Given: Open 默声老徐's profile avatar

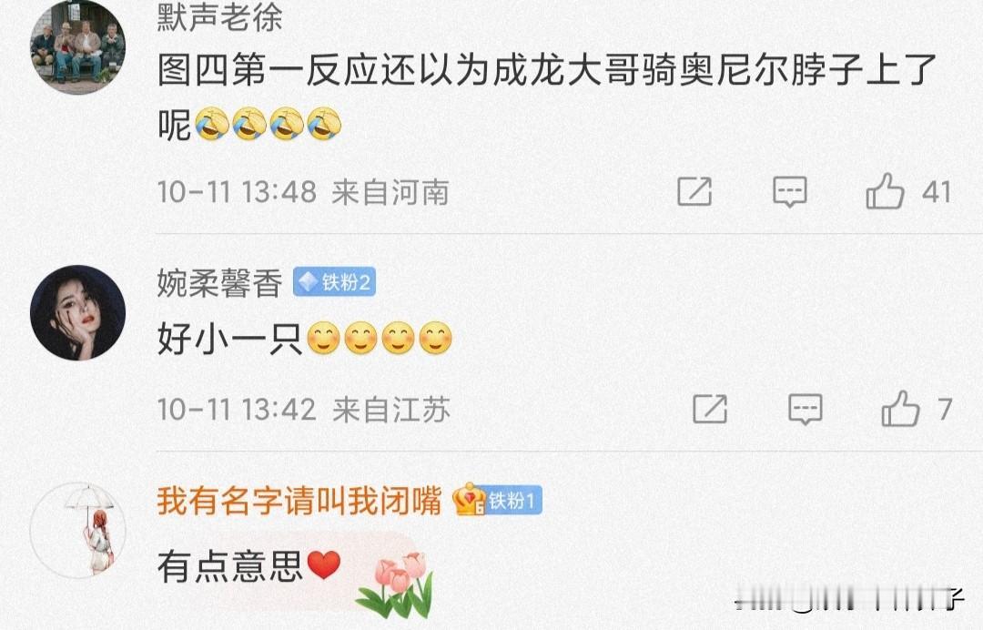Looking at the screenshot, I should [x=77, y=47].
